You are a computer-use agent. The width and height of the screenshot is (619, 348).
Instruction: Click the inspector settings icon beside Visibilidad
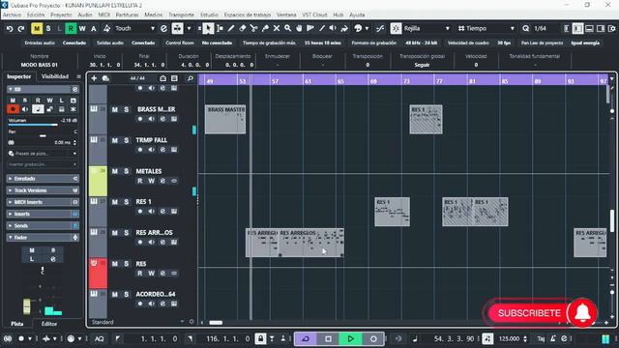point(78,76)
